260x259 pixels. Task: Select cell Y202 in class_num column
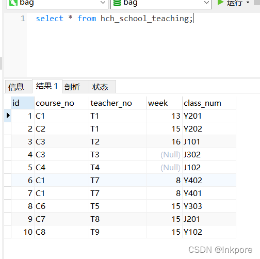(209, 128)
